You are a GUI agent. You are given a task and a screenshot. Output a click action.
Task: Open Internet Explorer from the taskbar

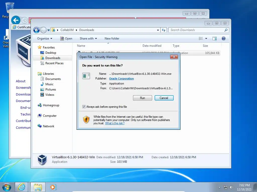(x=22, y=187)
